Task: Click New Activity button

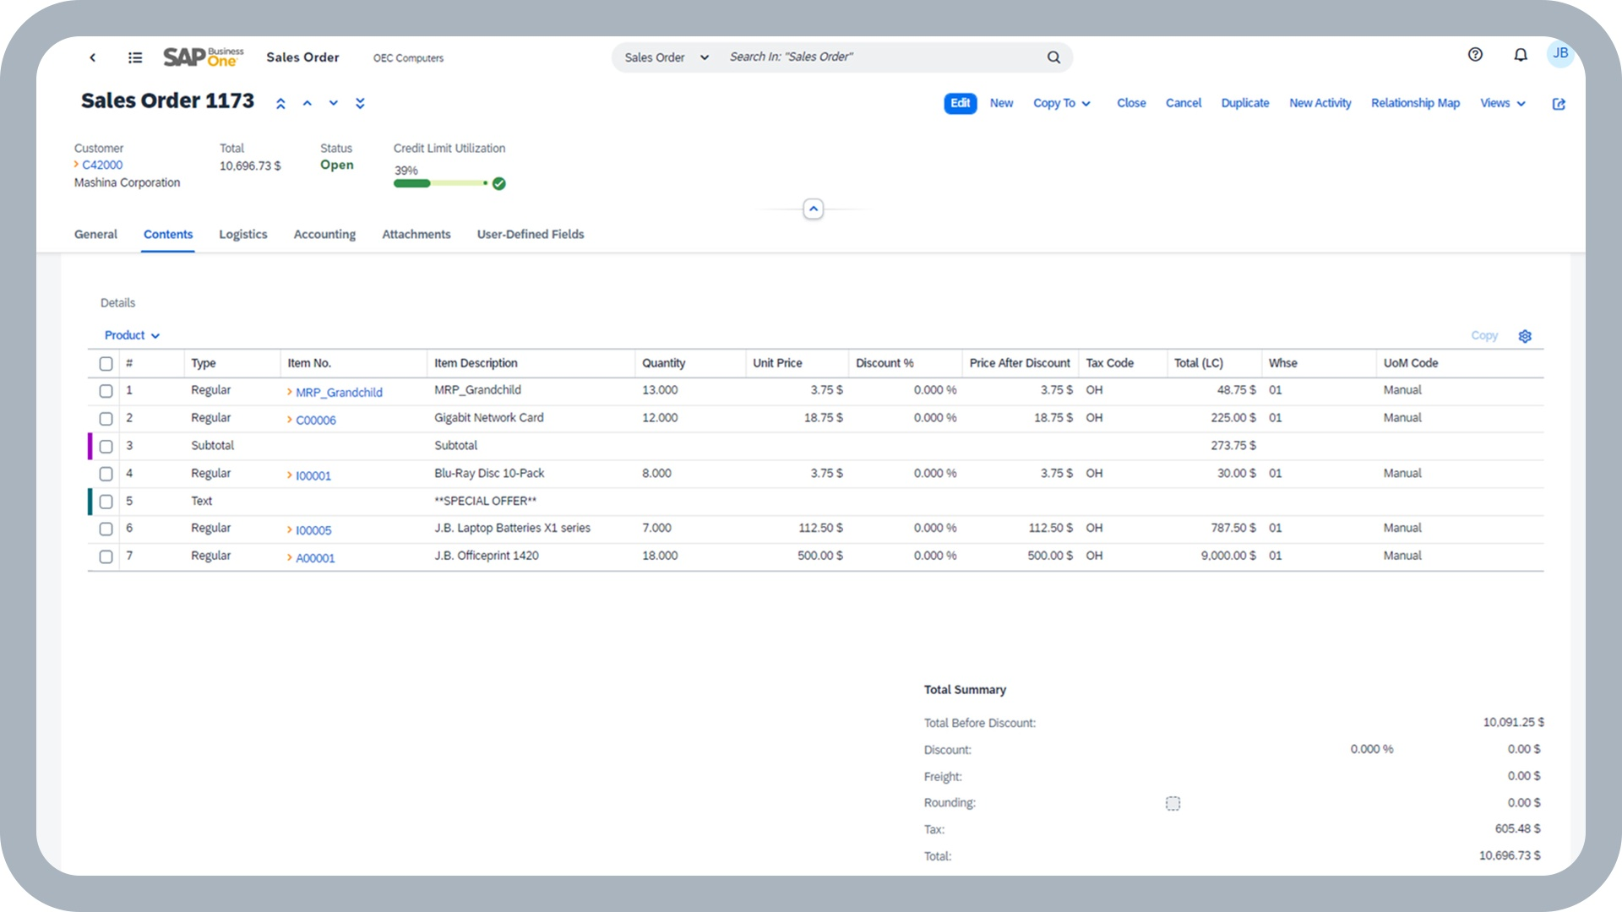Action: [1320, 103]
